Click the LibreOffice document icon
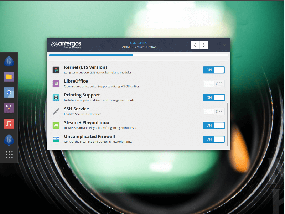The image size is (285, 214). pos(56,83)
